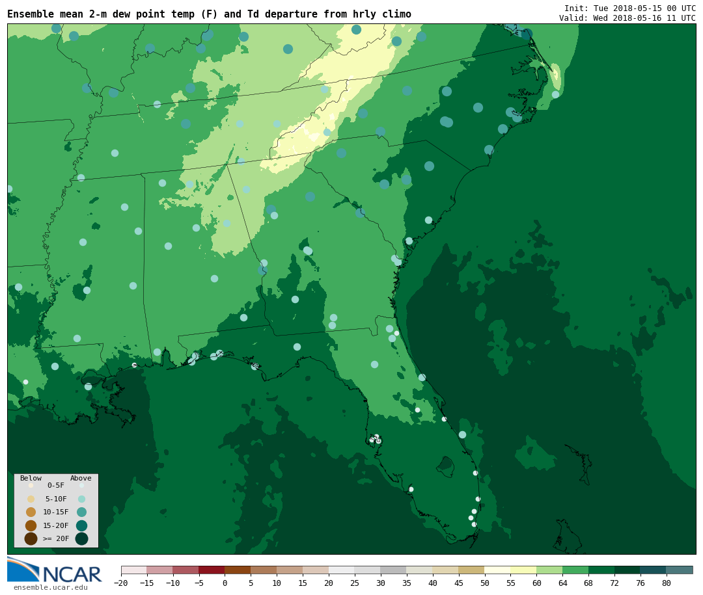Click the darkest green swatch between 72 and 76
703x595 pixels.
(x=627, y=570)
